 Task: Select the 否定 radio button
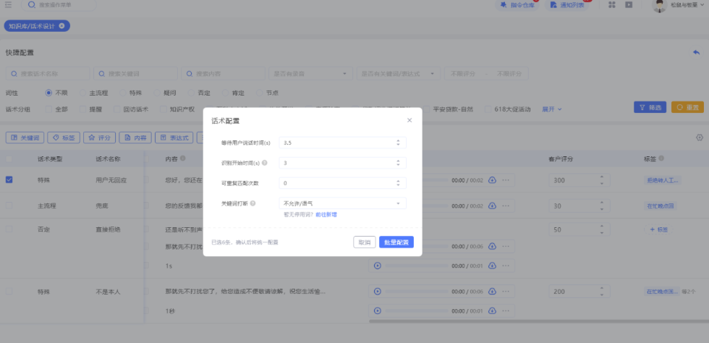[x=191, y=93]
